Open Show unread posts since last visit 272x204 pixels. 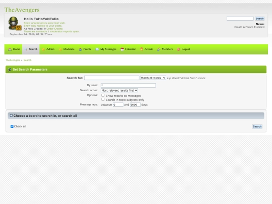pos(44,23)
